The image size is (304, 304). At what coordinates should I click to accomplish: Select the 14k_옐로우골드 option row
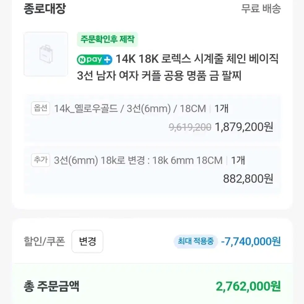(x=152, y=118)
